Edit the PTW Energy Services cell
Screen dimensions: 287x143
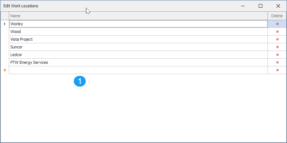pos(139,62)
